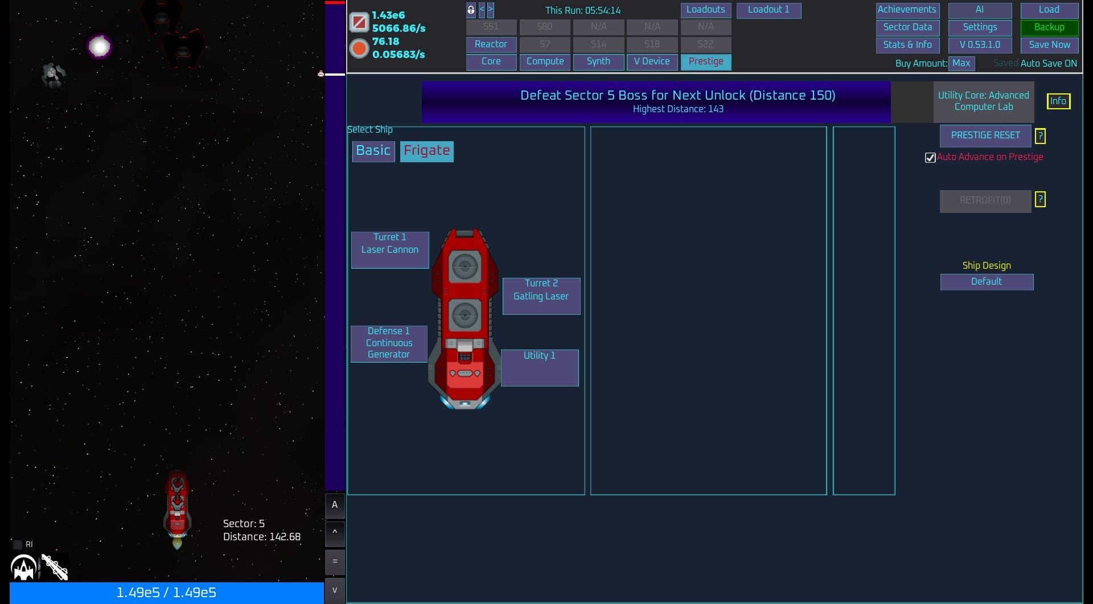Click the player ship in the space view

point(177,509)
